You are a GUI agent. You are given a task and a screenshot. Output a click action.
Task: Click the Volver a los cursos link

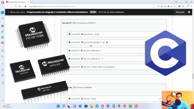[16, 12]
